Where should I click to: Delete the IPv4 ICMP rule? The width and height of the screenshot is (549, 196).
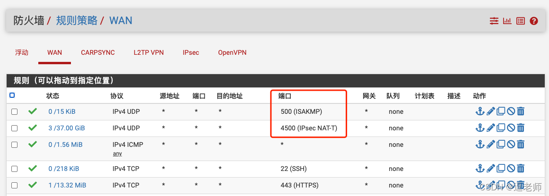pos(521,144)
